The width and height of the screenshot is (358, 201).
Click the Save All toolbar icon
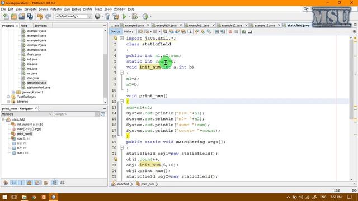coord(30,16)
